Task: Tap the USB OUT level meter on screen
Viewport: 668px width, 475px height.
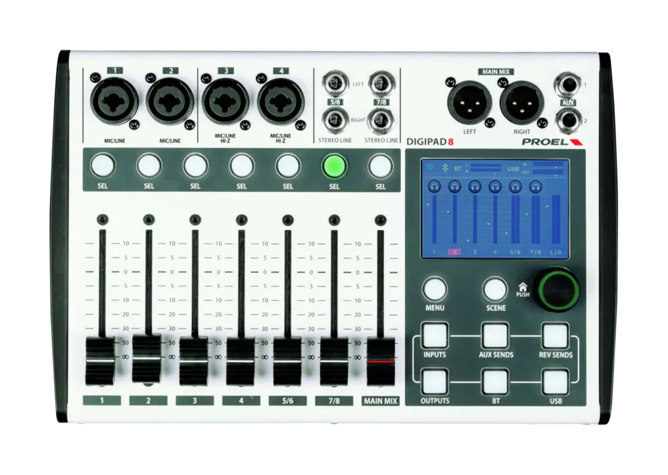Action: (548, 171)
